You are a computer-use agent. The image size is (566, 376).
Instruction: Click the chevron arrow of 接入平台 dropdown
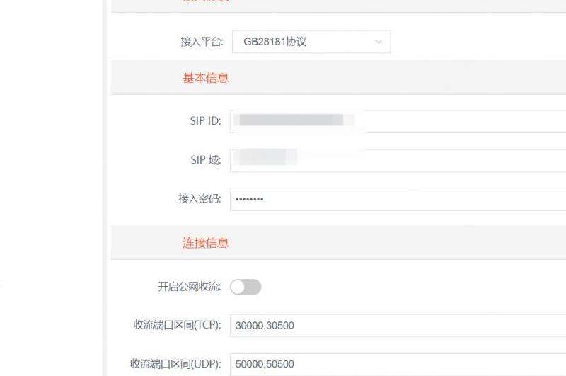pyautogui.click(x=379, y=42)
